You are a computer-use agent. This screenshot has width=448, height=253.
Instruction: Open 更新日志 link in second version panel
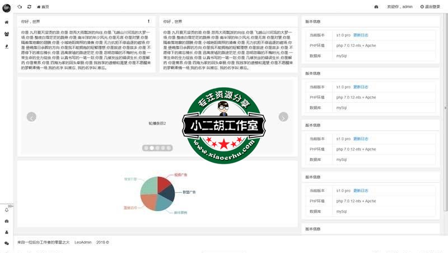click(361, 87)
